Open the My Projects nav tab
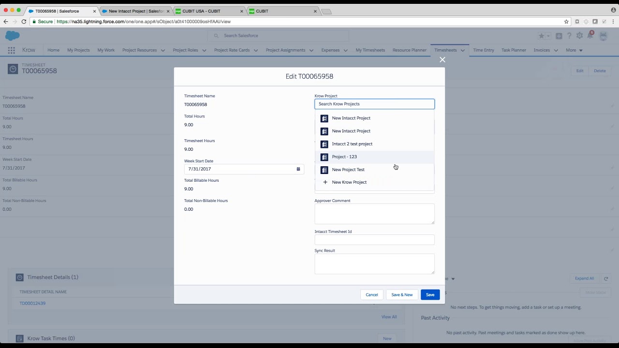The image size is (619, 348). (x=78, y=50)
